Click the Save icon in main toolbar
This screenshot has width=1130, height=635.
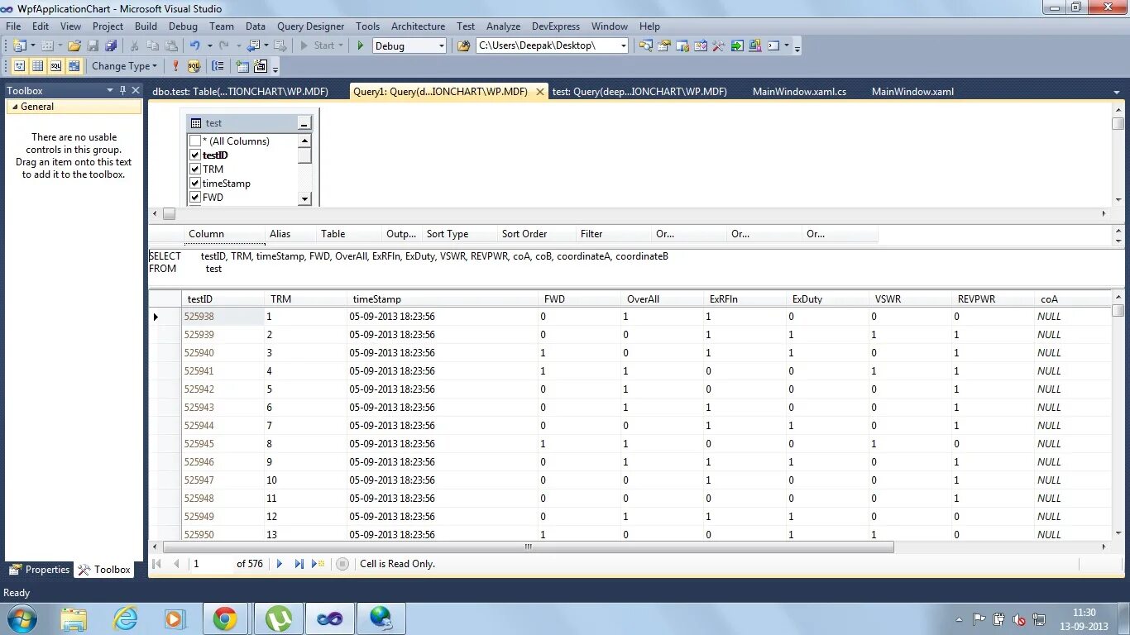click(93, 45)
